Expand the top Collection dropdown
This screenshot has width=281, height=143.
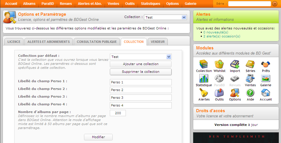184,17
